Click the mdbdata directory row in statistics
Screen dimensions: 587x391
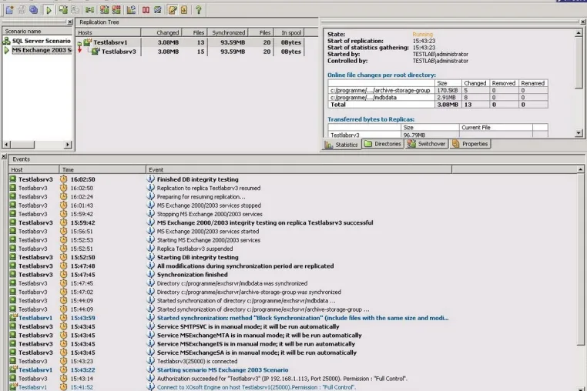(x=438, y=97)
